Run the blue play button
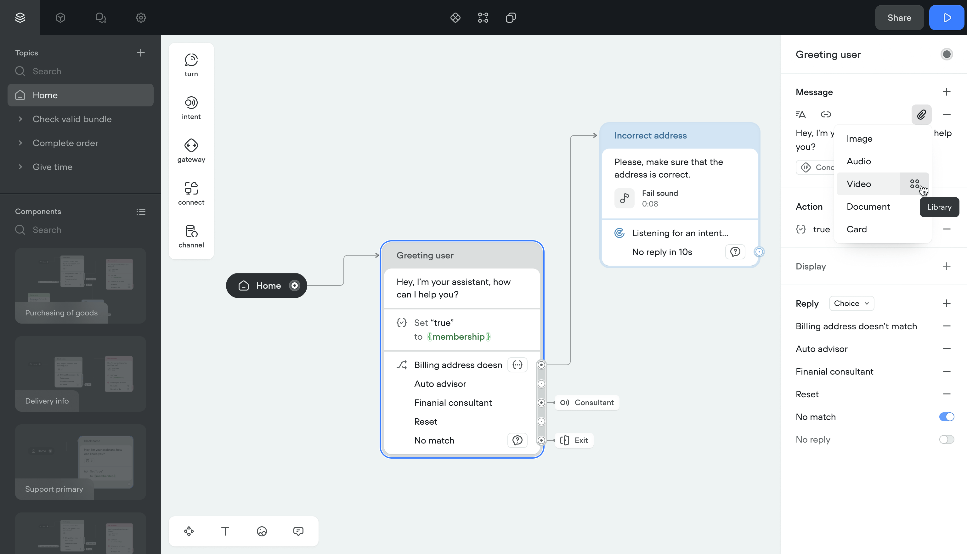This screenshot has width=967, height=554. [x=946, y=18]
